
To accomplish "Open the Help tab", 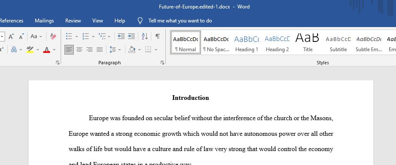I will [120, 21].
